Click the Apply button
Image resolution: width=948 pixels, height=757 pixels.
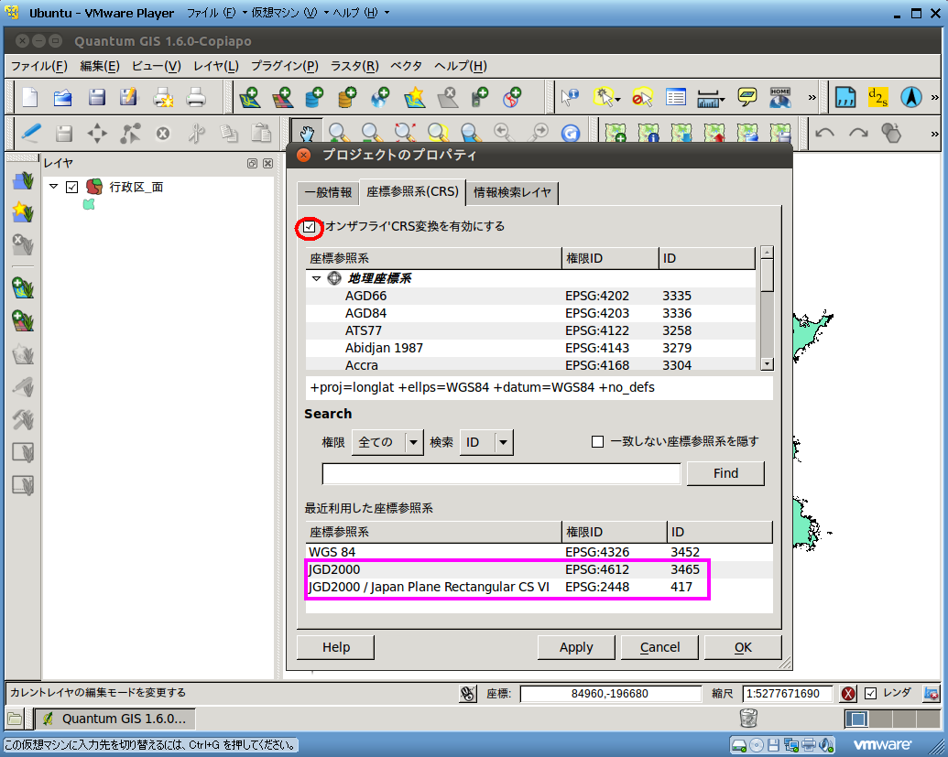point(576,647)
